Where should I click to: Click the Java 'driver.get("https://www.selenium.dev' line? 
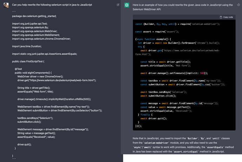pyautogui.click(x=57, y=80)
